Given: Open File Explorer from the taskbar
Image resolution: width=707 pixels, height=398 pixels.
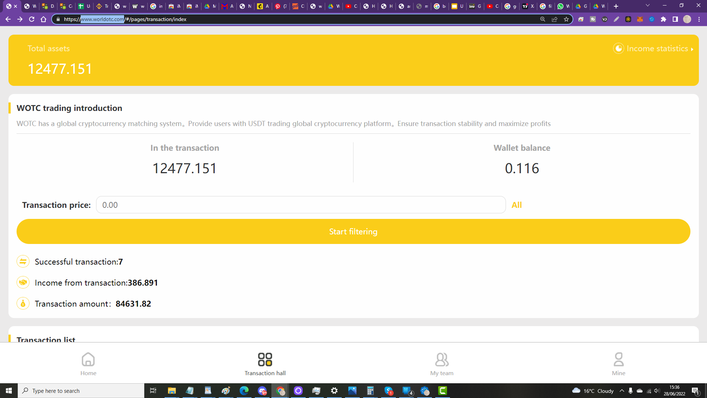Looking at the screenshot, I should 172,391.
